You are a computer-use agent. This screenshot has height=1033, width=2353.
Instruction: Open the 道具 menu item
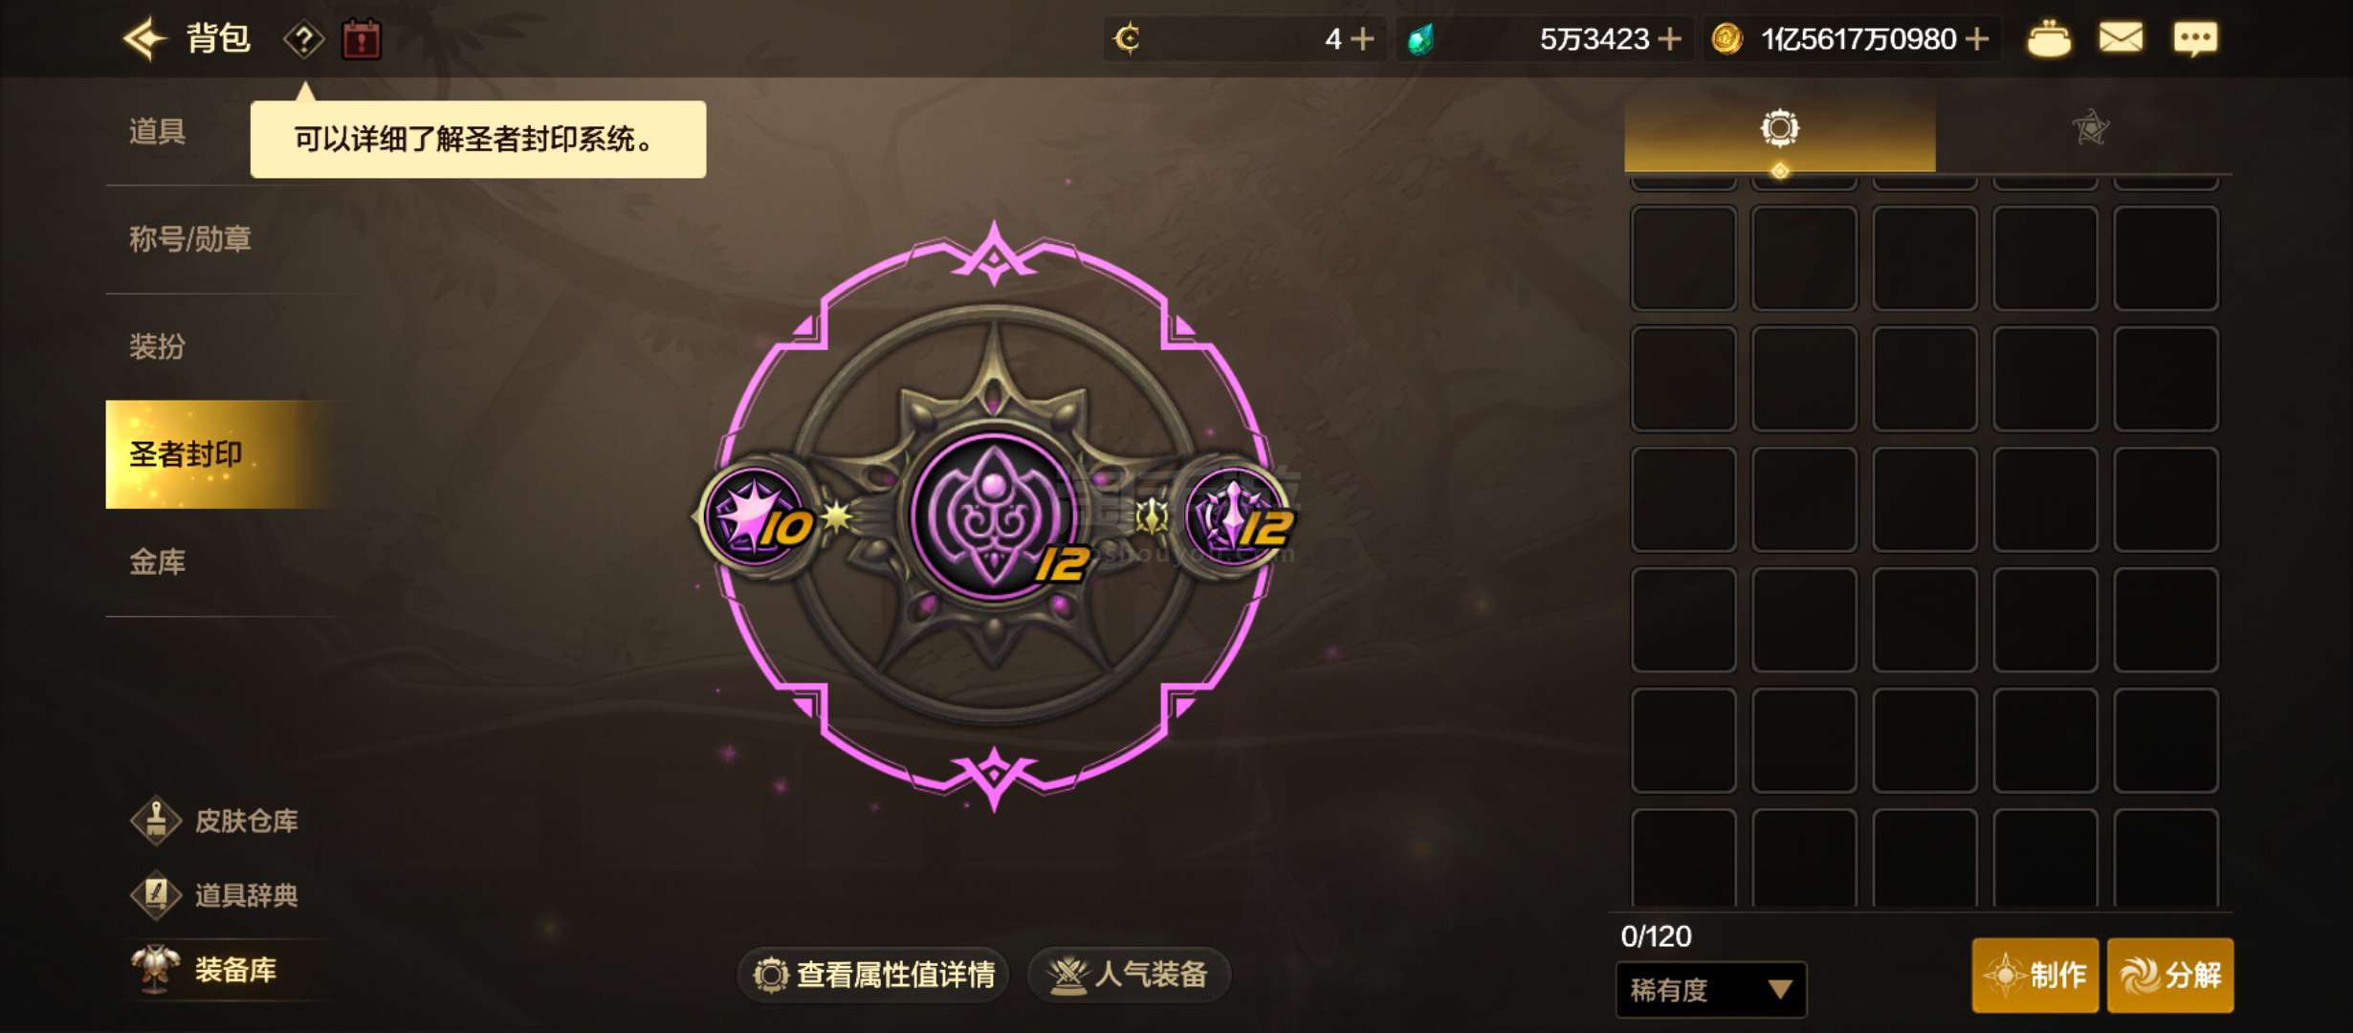click(157, 131)
